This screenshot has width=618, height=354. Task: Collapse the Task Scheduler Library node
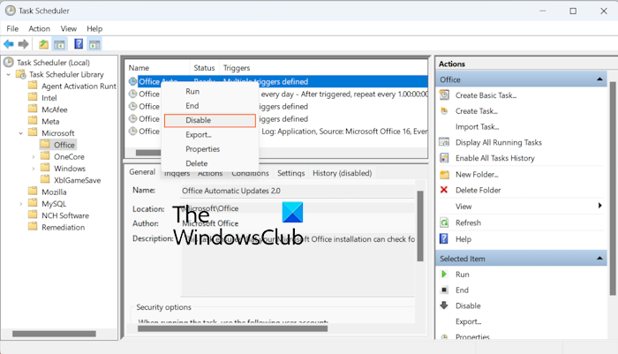point(8,74)
